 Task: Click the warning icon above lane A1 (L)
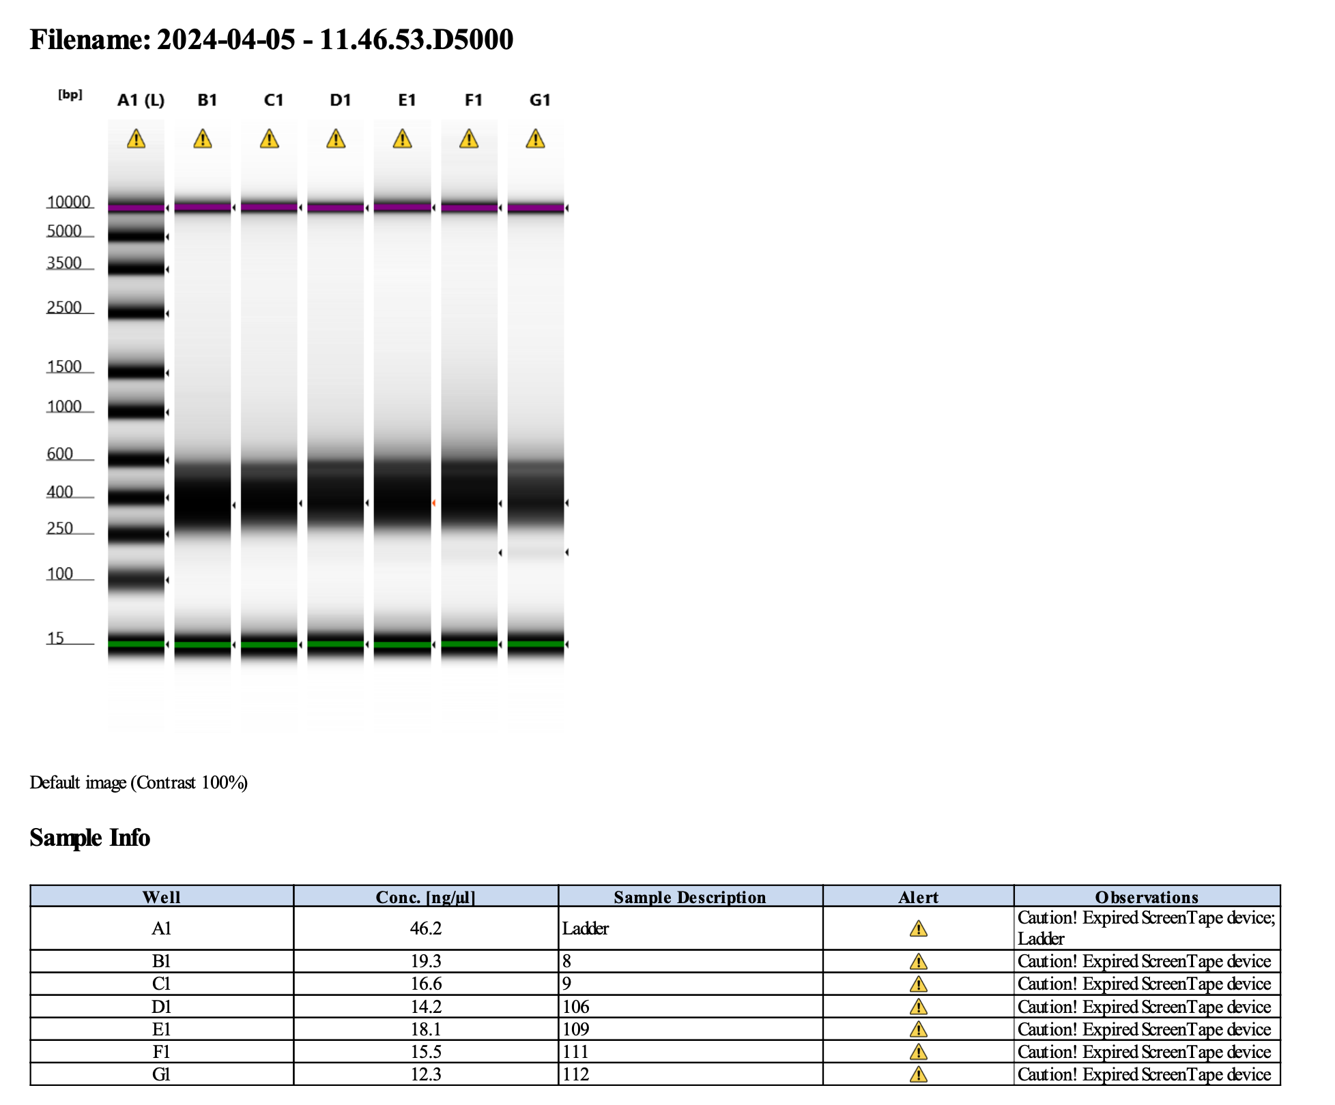(x=136, y=139)
